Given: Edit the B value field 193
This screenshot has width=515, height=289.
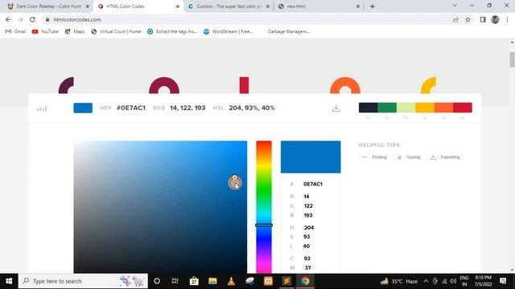Looking at the screenshot, I should click(308, 215).
